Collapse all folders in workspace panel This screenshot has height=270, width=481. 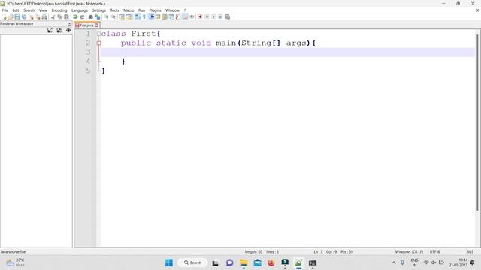point(59,30)
